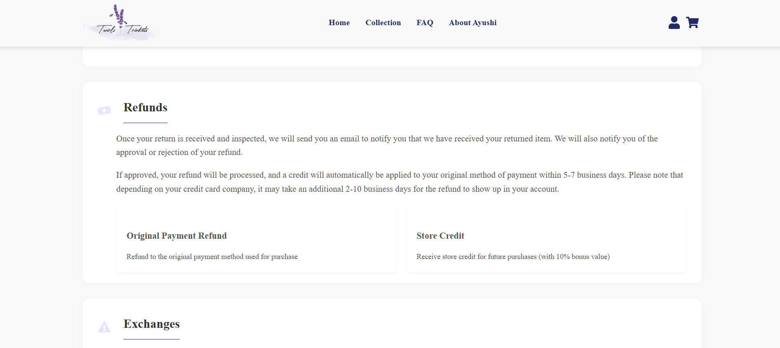Image resolution: width=780 pixels, height=348 pixels.
Task: Click the '5-7 business days' text
Action: [x=594, y=175]
